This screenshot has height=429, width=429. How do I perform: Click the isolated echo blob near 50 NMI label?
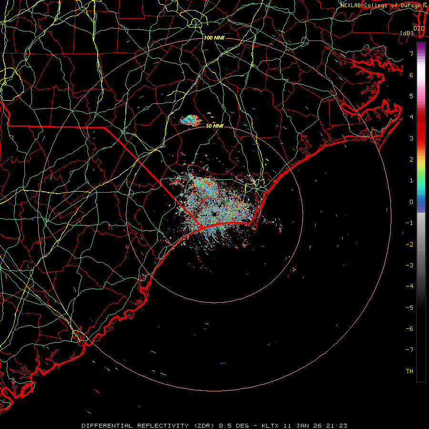click(191, 120)
